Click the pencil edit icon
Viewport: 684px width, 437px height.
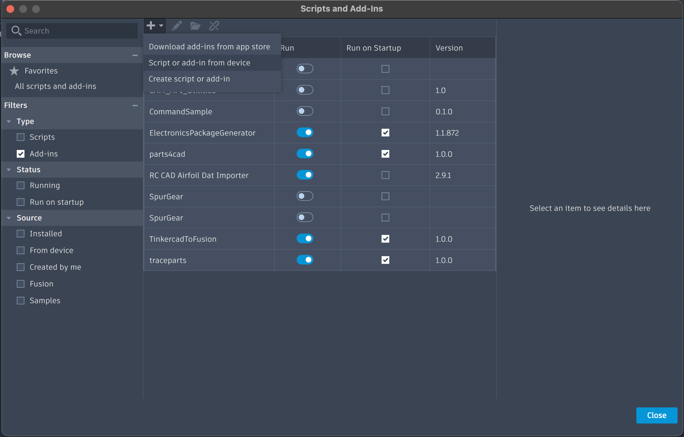click(x=177, y=26)
